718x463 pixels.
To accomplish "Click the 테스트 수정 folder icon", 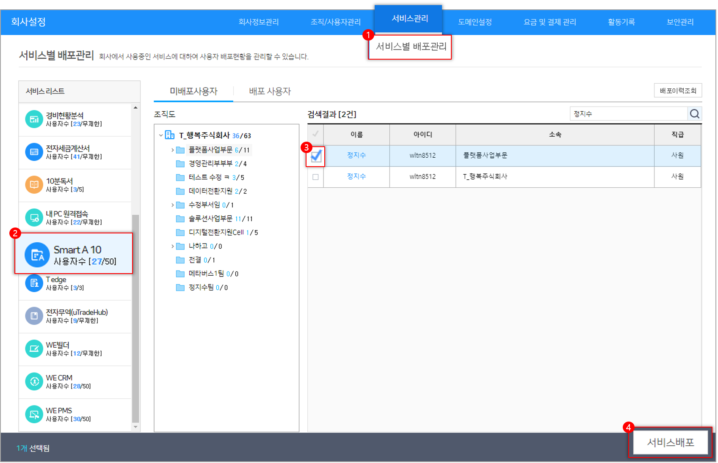I will point(180,178).
